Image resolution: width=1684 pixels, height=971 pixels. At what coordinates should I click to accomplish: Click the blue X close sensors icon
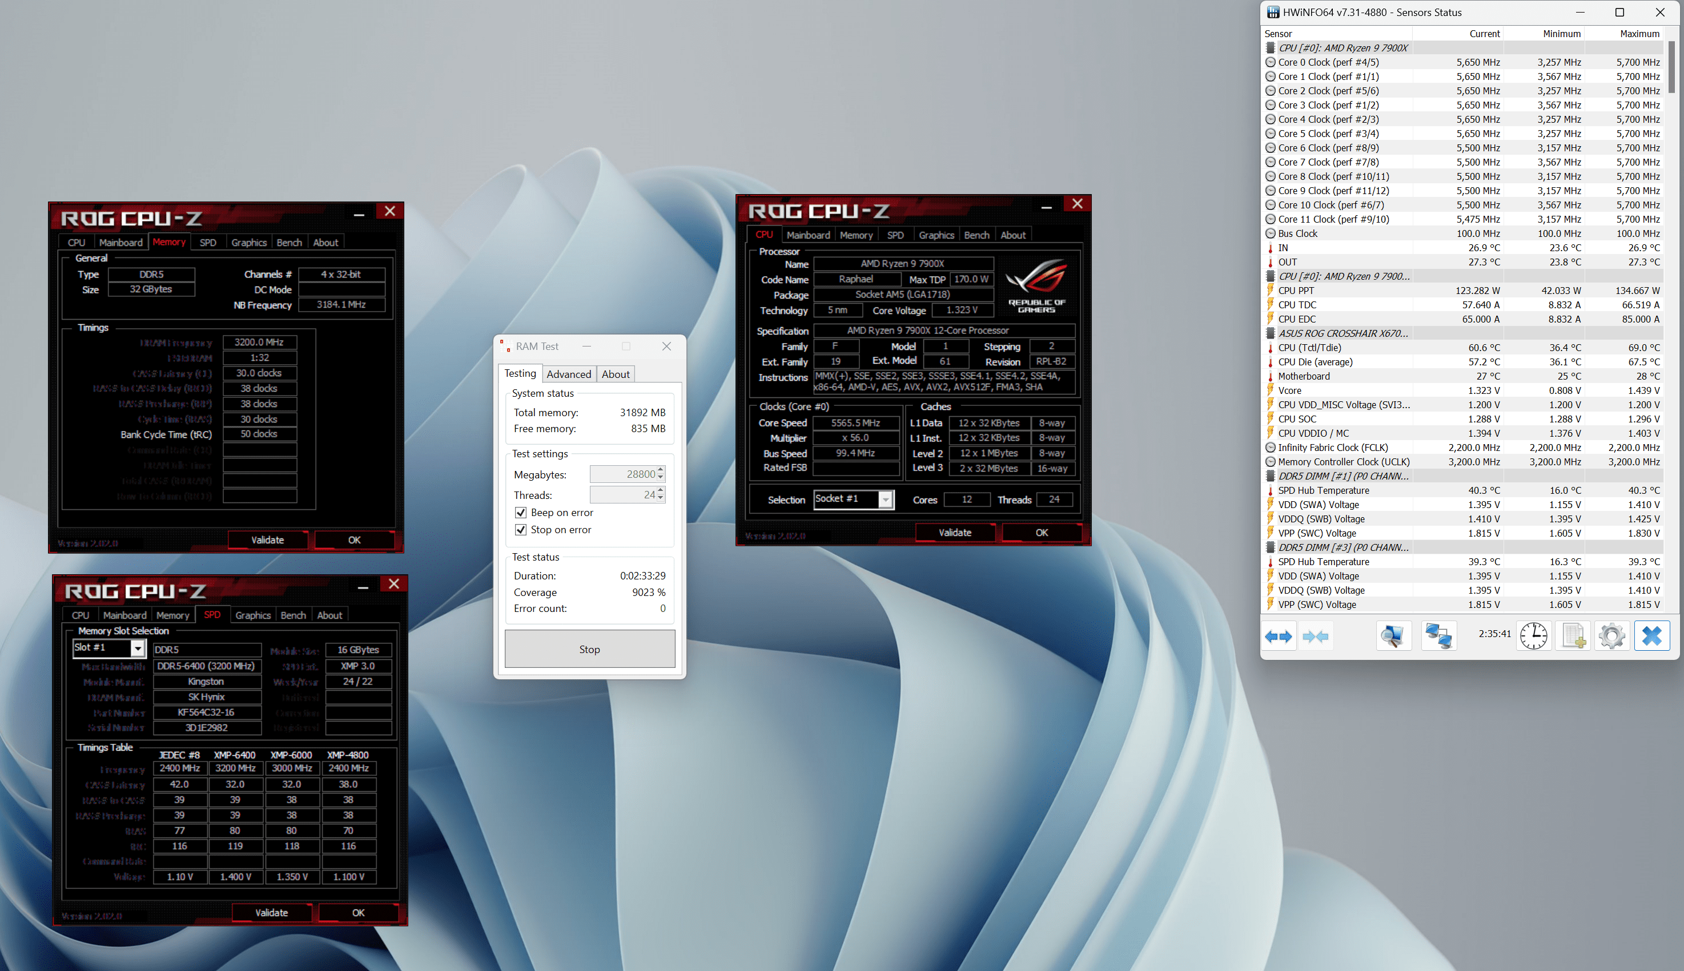tap(1652, 636)
